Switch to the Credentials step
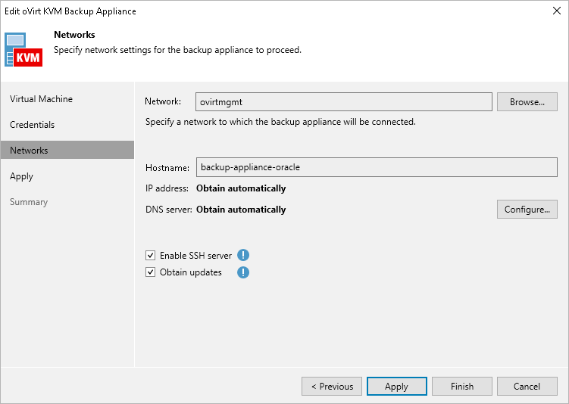This screenshot has width=569, height=404. 32,125
